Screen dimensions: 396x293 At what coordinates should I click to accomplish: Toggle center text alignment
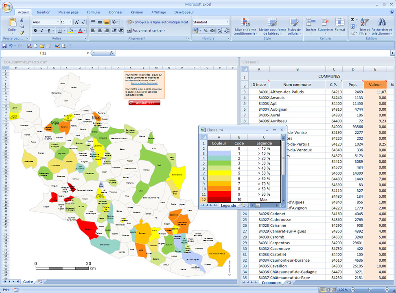pos(100,31)
